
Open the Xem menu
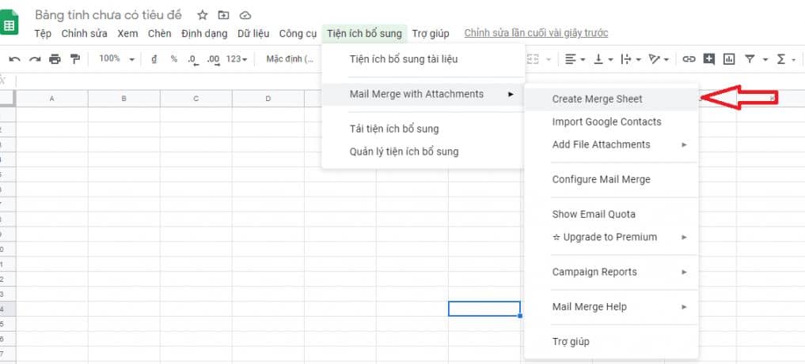point(127,34)
